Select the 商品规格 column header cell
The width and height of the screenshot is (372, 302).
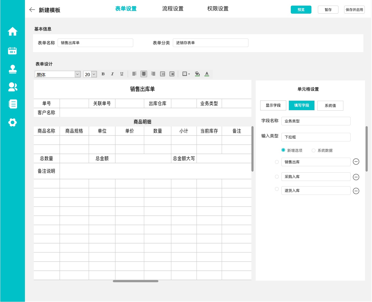[x=74, y=131]
